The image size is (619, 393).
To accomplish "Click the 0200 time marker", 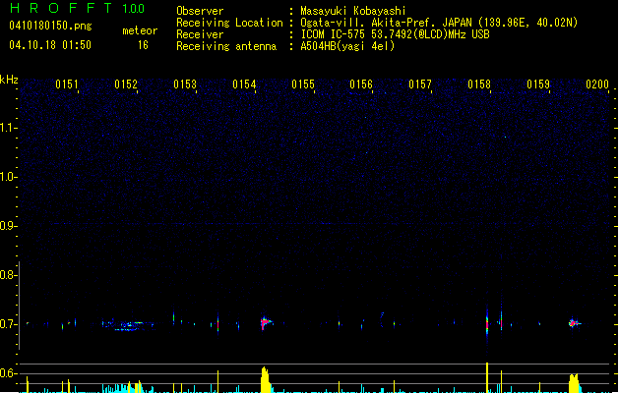I will 597,84.
